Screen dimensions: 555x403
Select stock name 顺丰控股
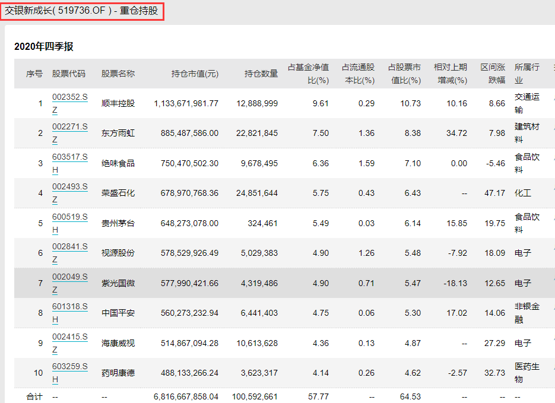(118, 103)
